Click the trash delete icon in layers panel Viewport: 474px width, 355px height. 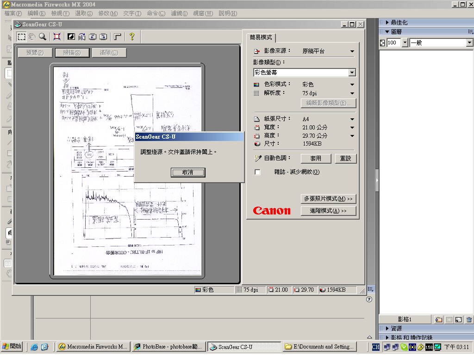pyautogui.click(x=469, y=319)
